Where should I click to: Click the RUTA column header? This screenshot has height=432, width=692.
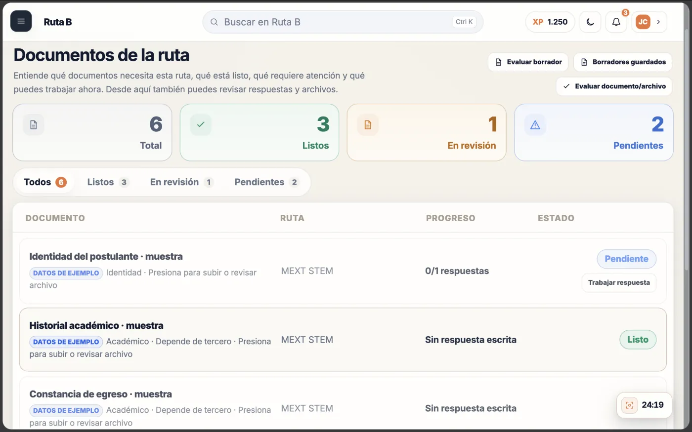292,218
